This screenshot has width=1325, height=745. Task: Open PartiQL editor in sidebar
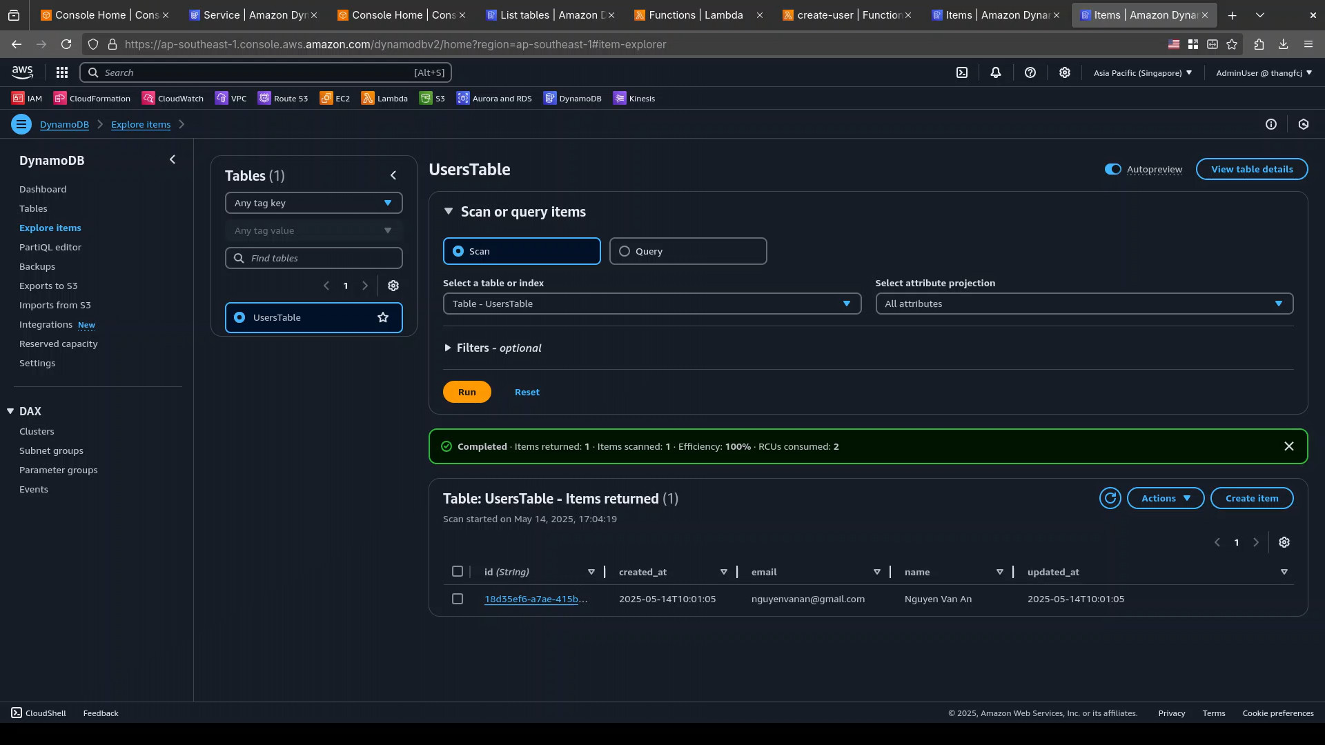tap(50, 247)
